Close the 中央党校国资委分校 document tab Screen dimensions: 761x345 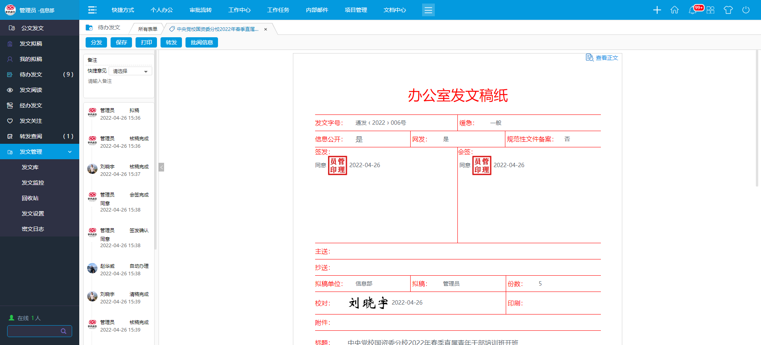(266, 29)
